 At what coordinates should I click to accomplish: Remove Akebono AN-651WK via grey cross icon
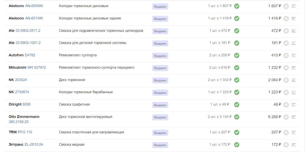pos(286,19)
